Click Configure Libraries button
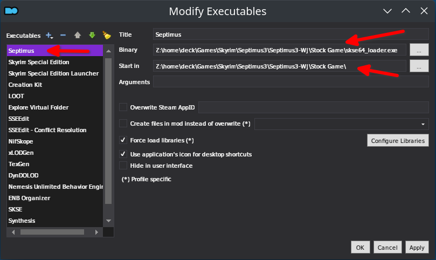436x260 pixels. tap(398, 141)
